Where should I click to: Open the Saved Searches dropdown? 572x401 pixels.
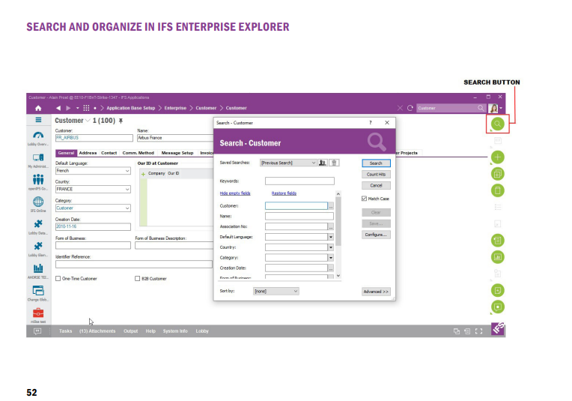288,163
